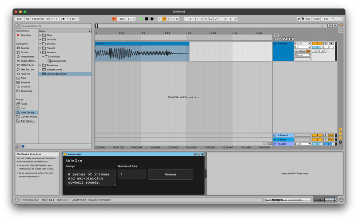Viewport: 358px width, 221px height.
Task: Open the MIDI Effects category
Action: pyautogui.click(x=28, y=65)
